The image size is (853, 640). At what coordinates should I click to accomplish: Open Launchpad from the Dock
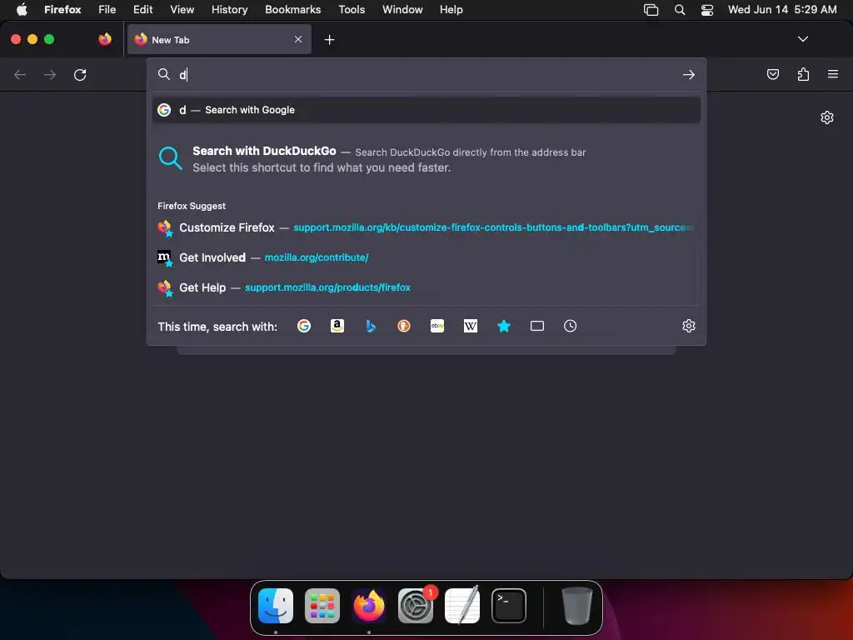coord(322,606)
